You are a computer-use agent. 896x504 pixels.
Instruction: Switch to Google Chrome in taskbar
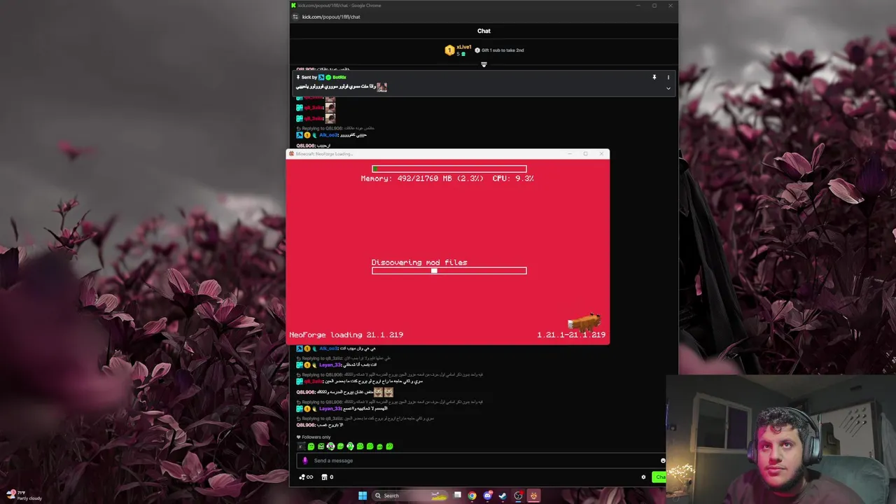click(x=472, y=496)
